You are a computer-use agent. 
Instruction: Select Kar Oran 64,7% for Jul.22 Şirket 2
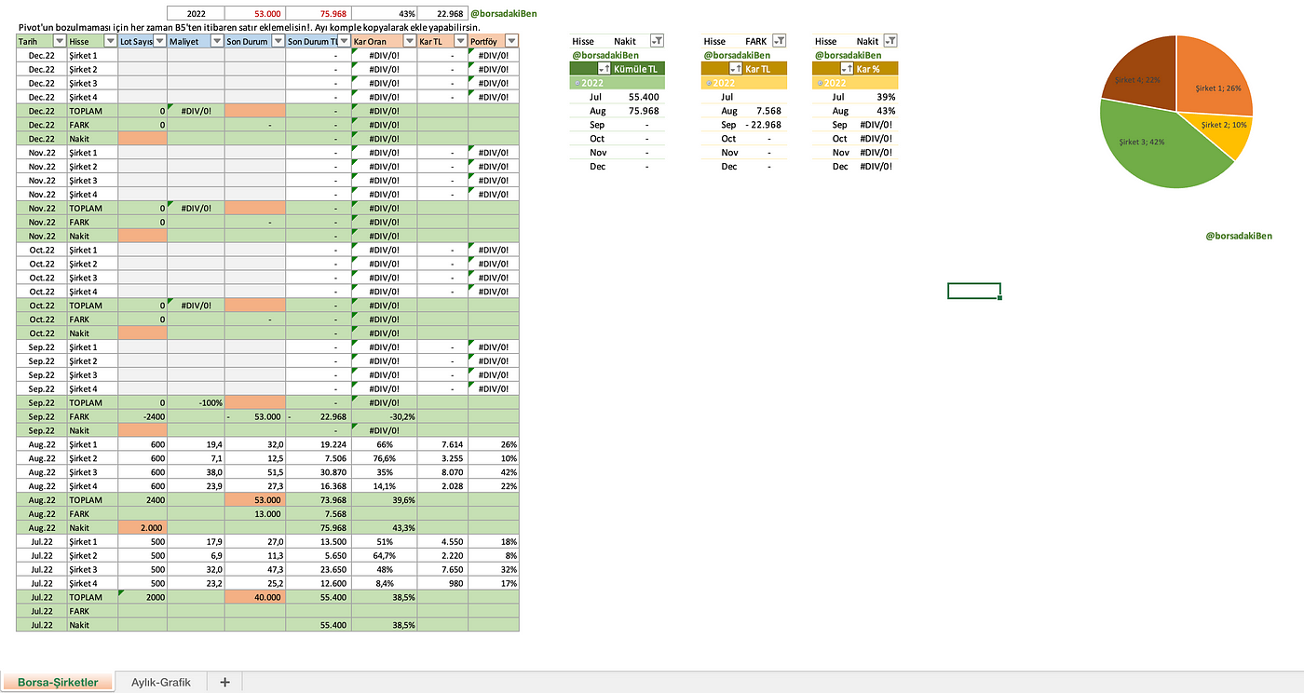pos(384,556)
